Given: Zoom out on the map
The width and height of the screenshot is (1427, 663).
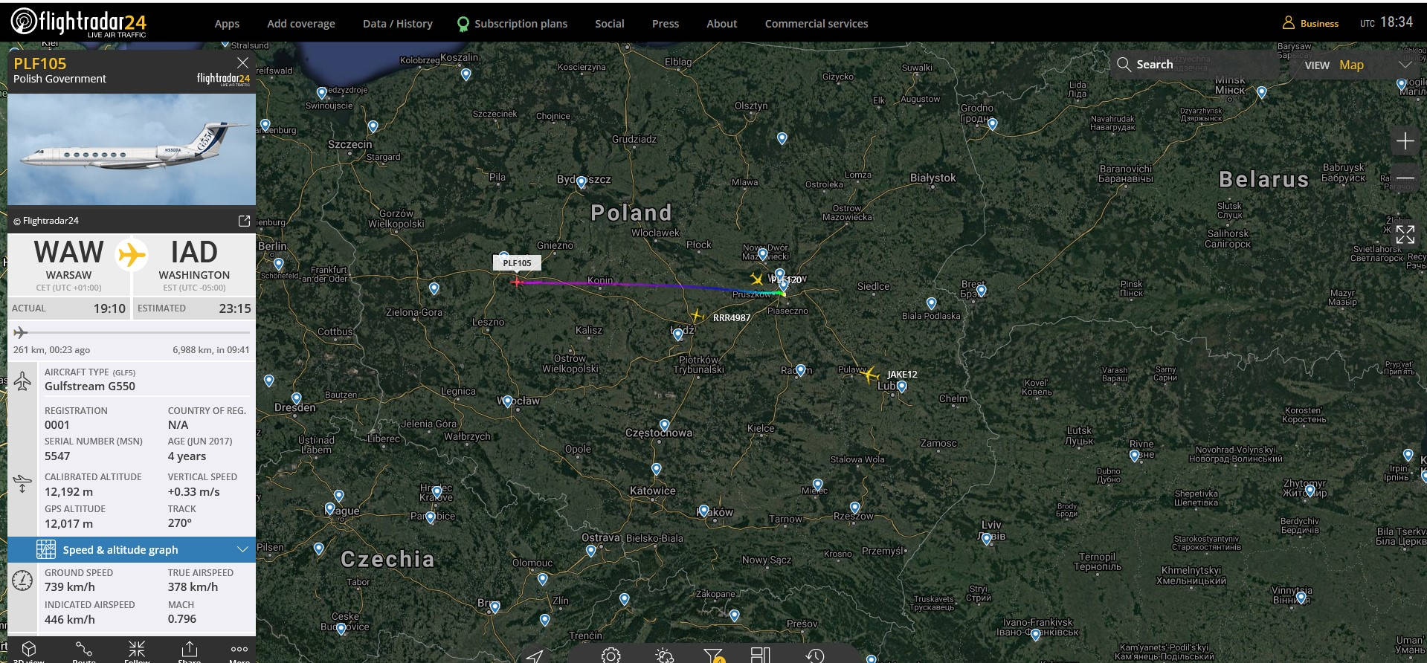Looking at the screenshot, I should (1405, 178).
